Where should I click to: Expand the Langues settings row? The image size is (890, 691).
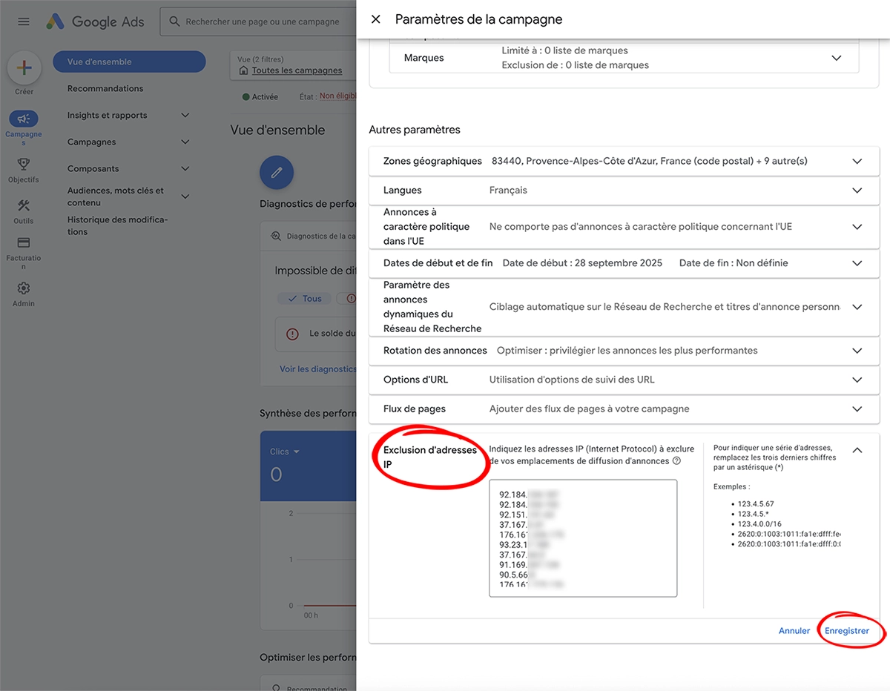click(x=857, y=191)
